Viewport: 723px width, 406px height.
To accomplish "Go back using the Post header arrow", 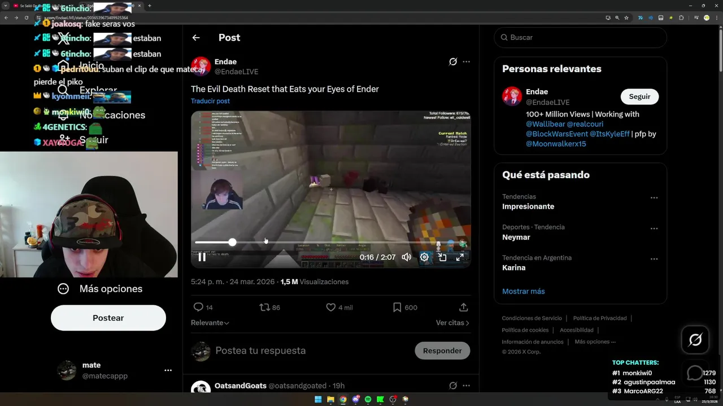I will (196, 38).
